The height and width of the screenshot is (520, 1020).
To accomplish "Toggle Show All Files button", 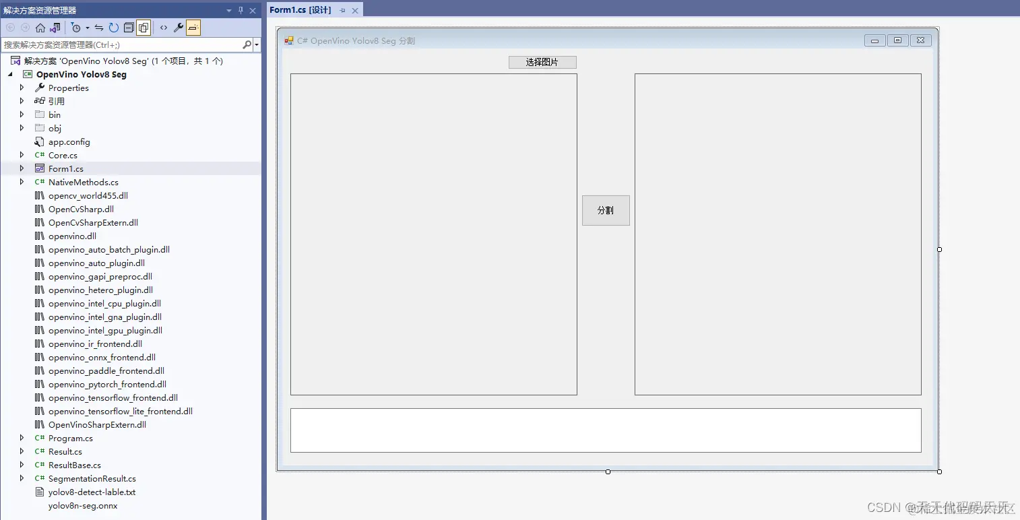I will pyautogui.click(x=144, y=28).
